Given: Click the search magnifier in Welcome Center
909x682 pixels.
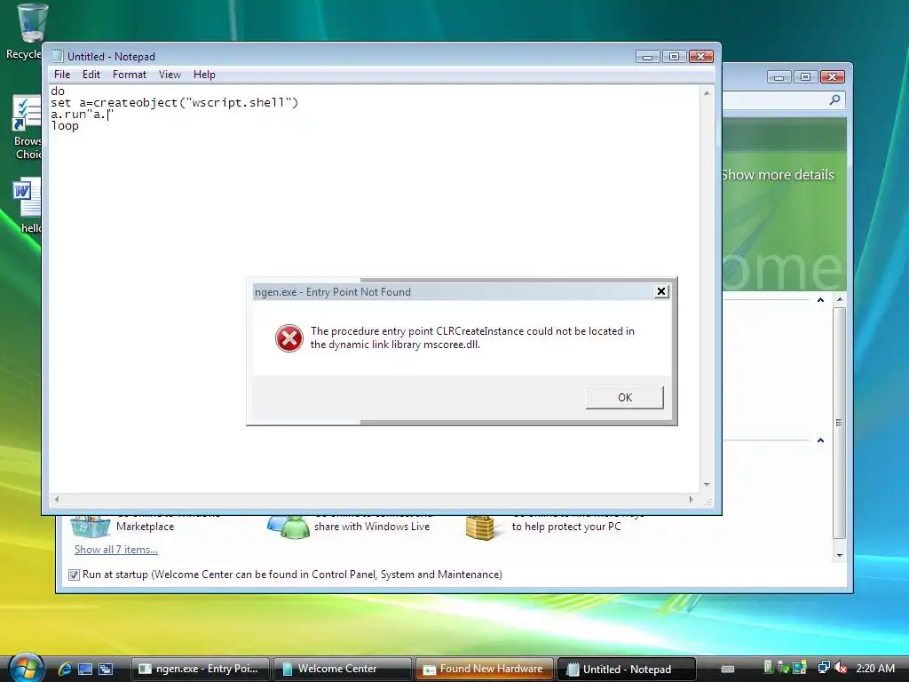Looking at the screenshot, I should pos(834,99).
